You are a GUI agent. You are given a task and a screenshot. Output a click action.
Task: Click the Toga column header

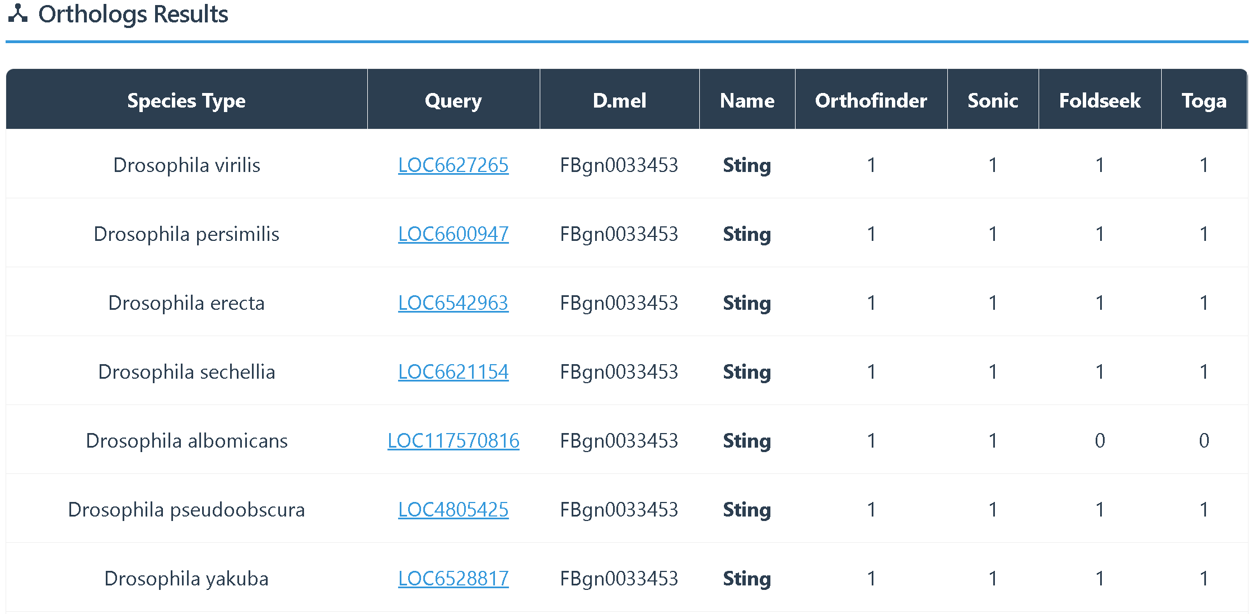tap(1204, 101)
